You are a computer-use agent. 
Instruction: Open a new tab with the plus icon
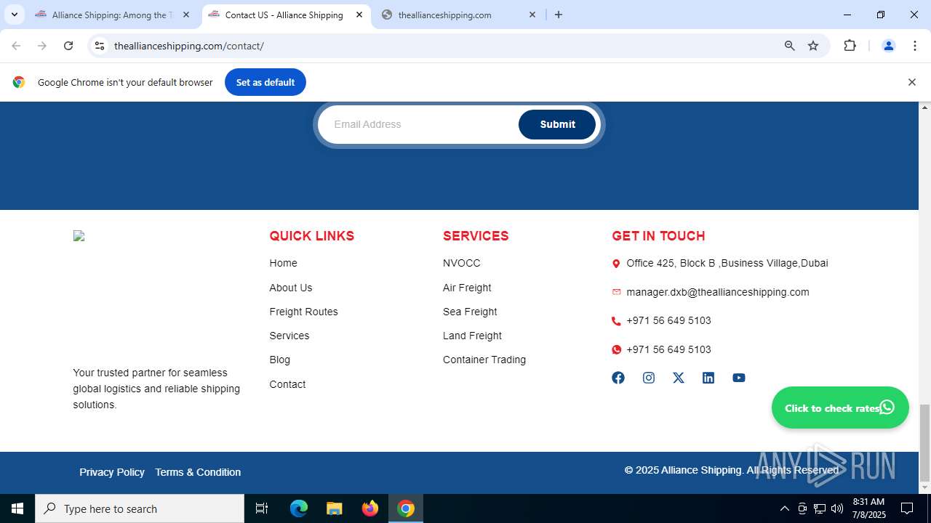[559, 15]
